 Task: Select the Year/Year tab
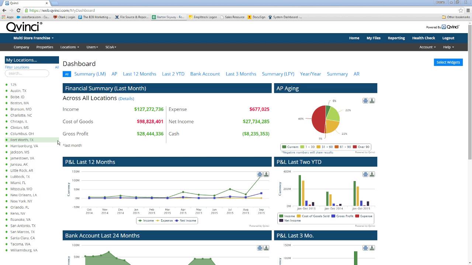pyautogui.click(x=310, y=74)
